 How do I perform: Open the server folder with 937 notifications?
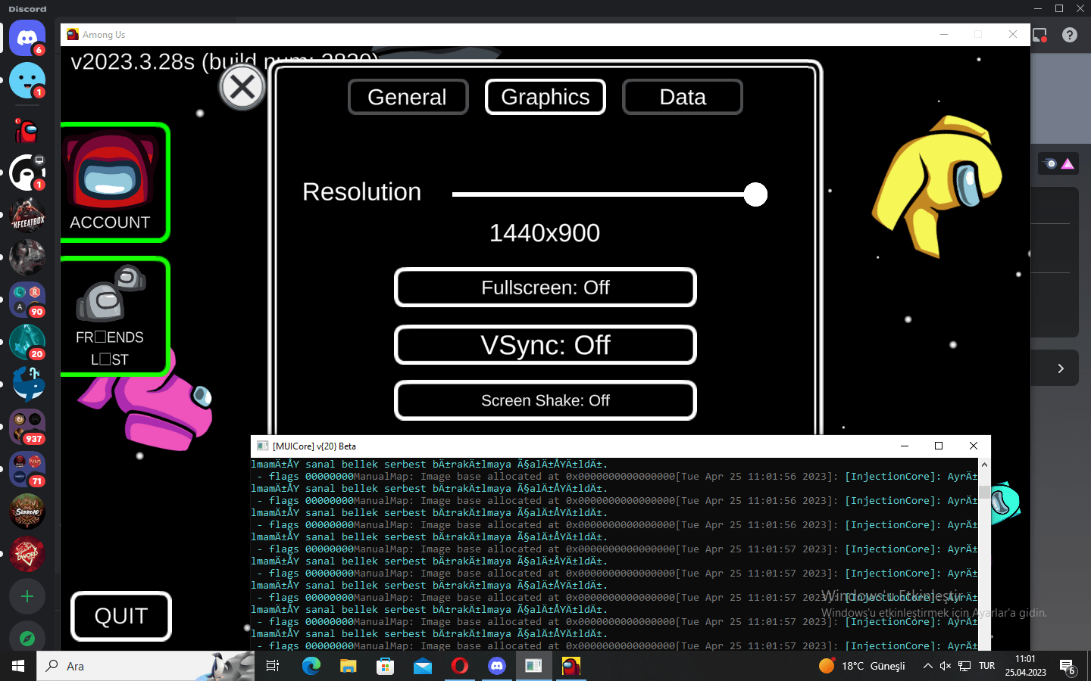pyautogui.click(x=27, y=427)
